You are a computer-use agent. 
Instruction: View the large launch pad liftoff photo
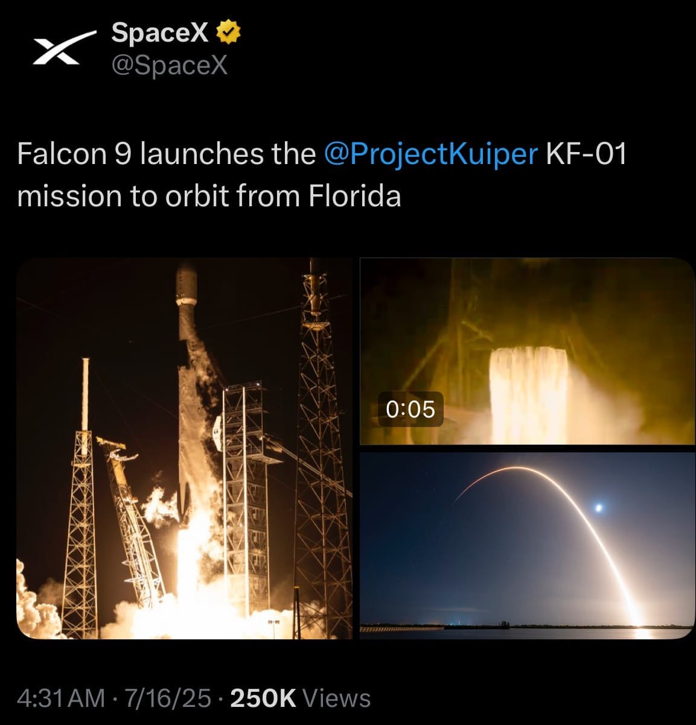[184, 448]
